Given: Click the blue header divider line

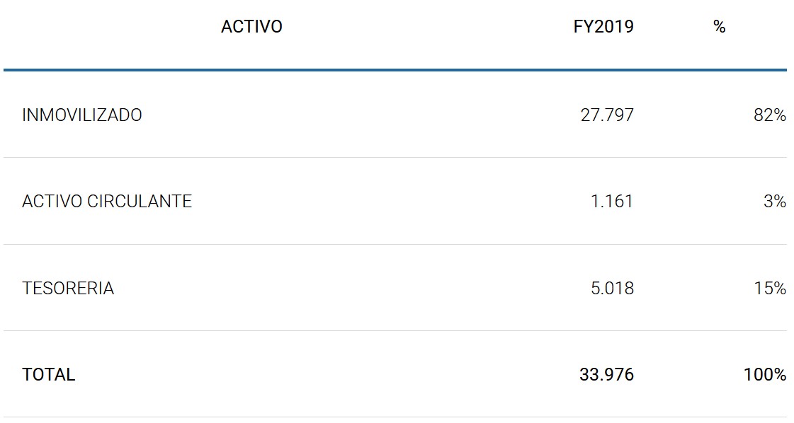Looking at the screenshot, I should click(395, 70).
